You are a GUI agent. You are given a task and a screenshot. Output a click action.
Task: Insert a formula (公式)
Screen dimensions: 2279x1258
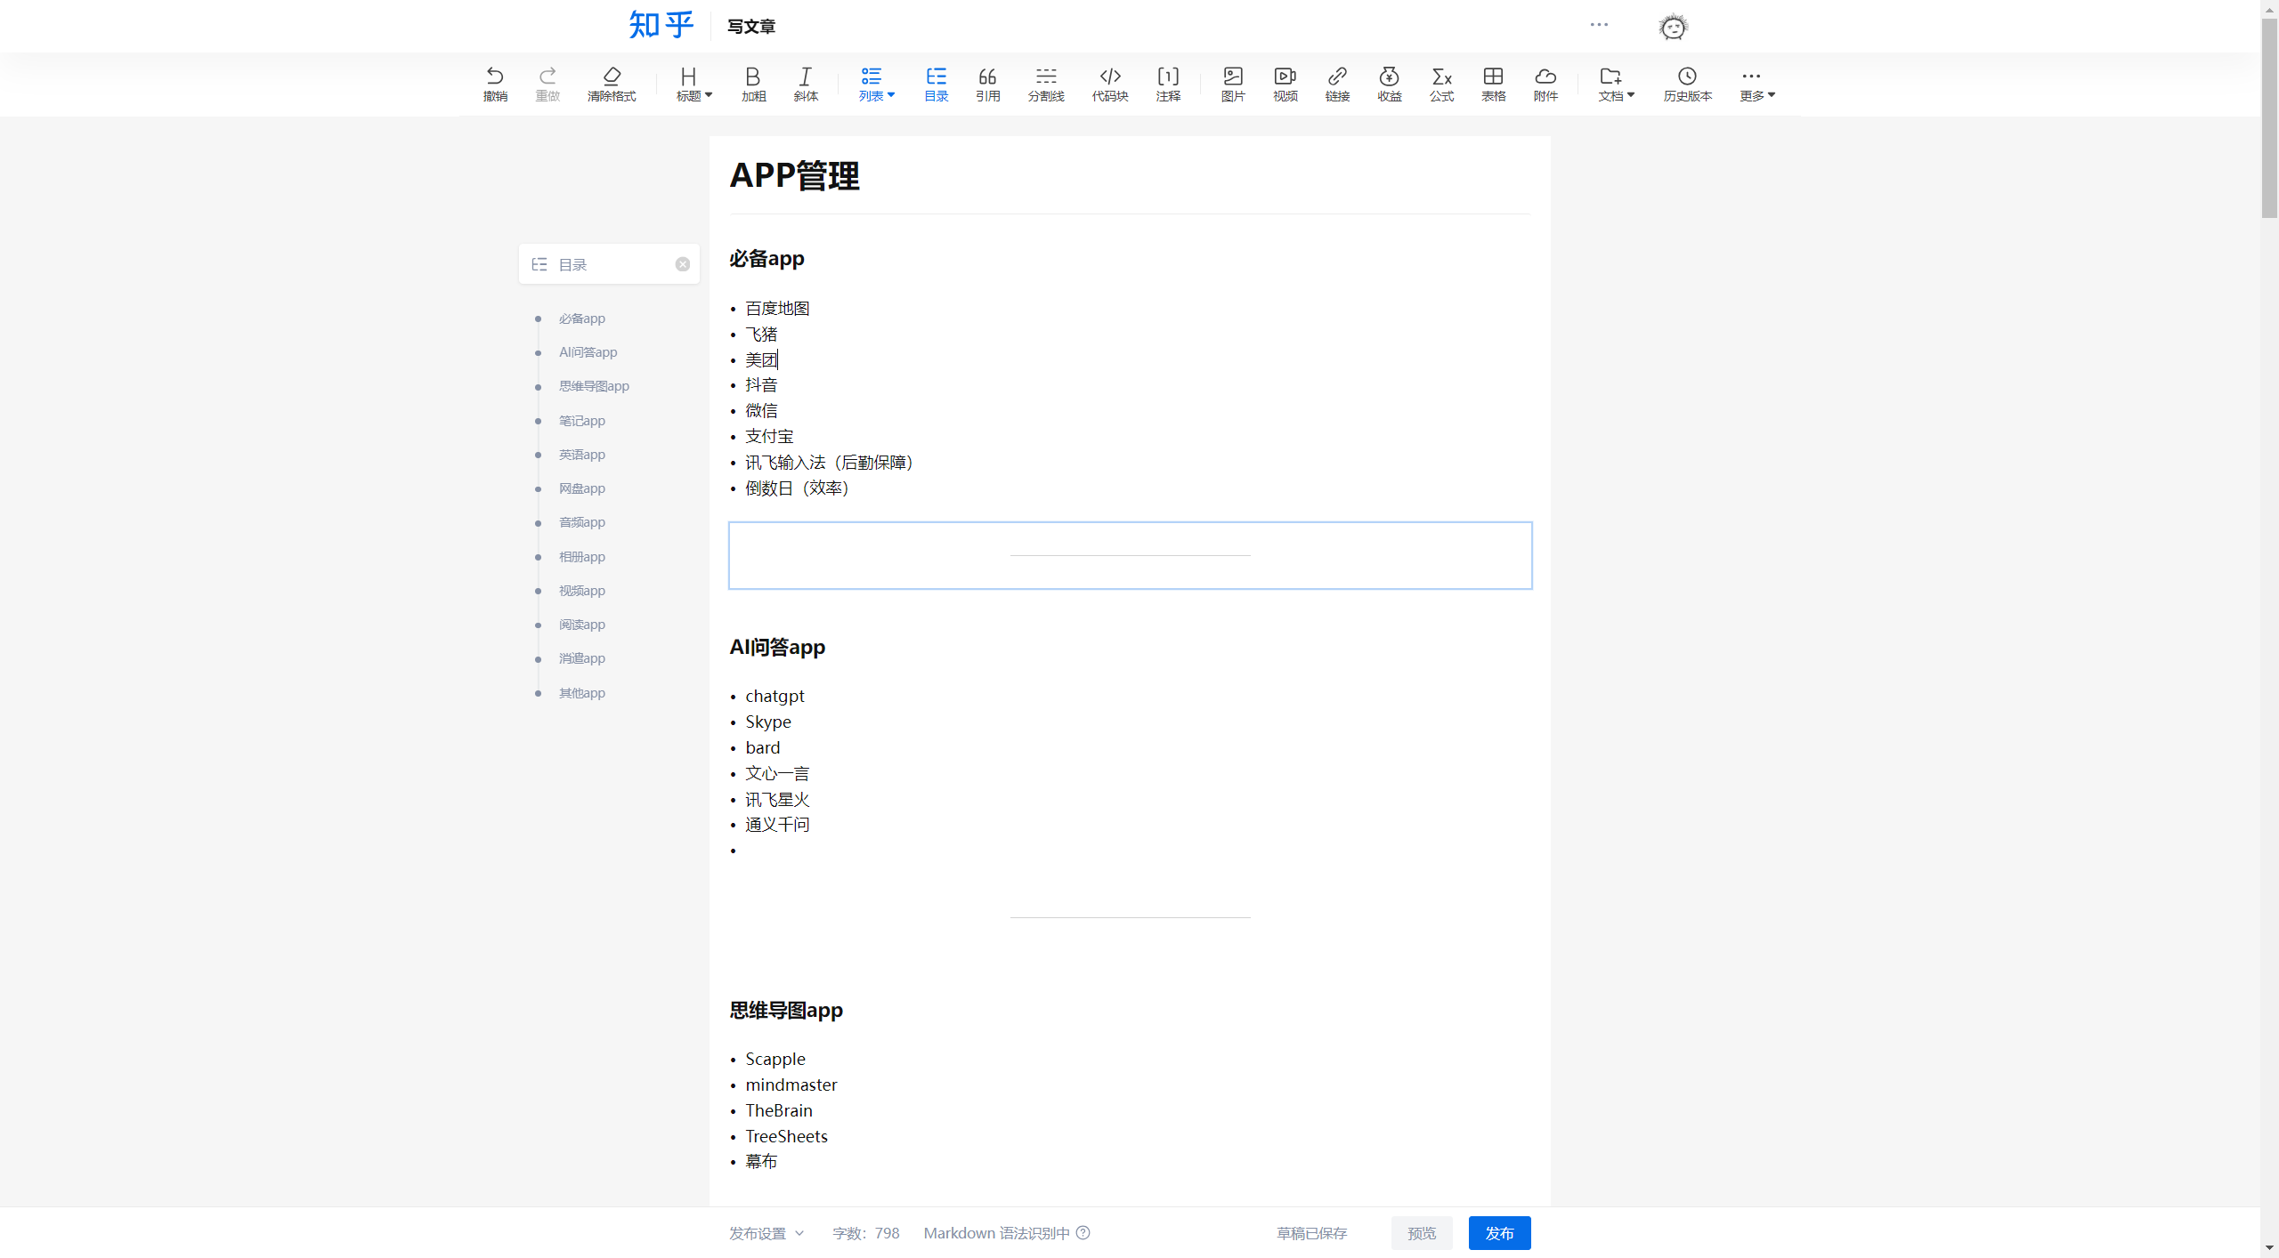pyautogui.click(x=1441, y=85)
